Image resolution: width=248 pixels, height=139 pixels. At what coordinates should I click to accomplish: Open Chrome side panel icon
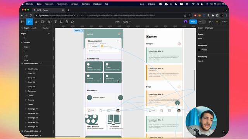tap(217, 15)
